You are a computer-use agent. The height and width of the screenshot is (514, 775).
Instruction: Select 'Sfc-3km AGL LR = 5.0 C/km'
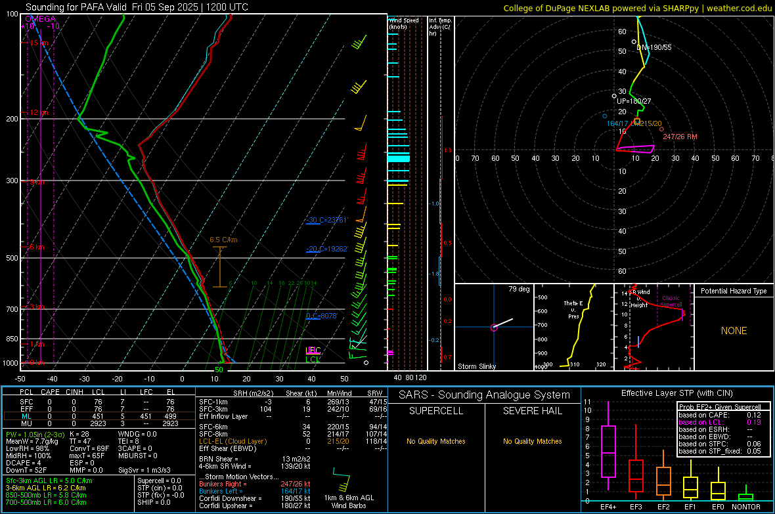pos(49,481)
